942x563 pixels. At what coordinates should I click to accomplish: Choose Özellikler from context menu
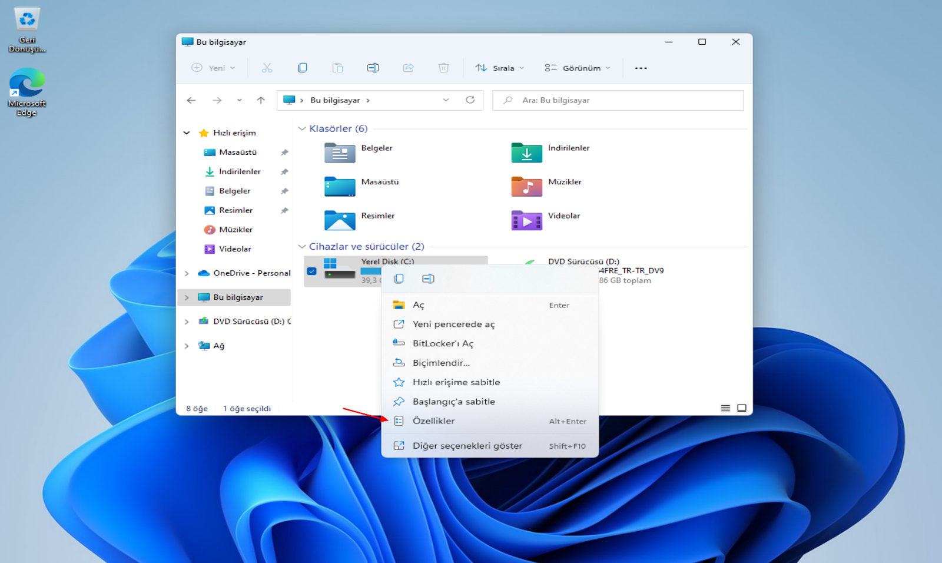[x=490, y=421]
